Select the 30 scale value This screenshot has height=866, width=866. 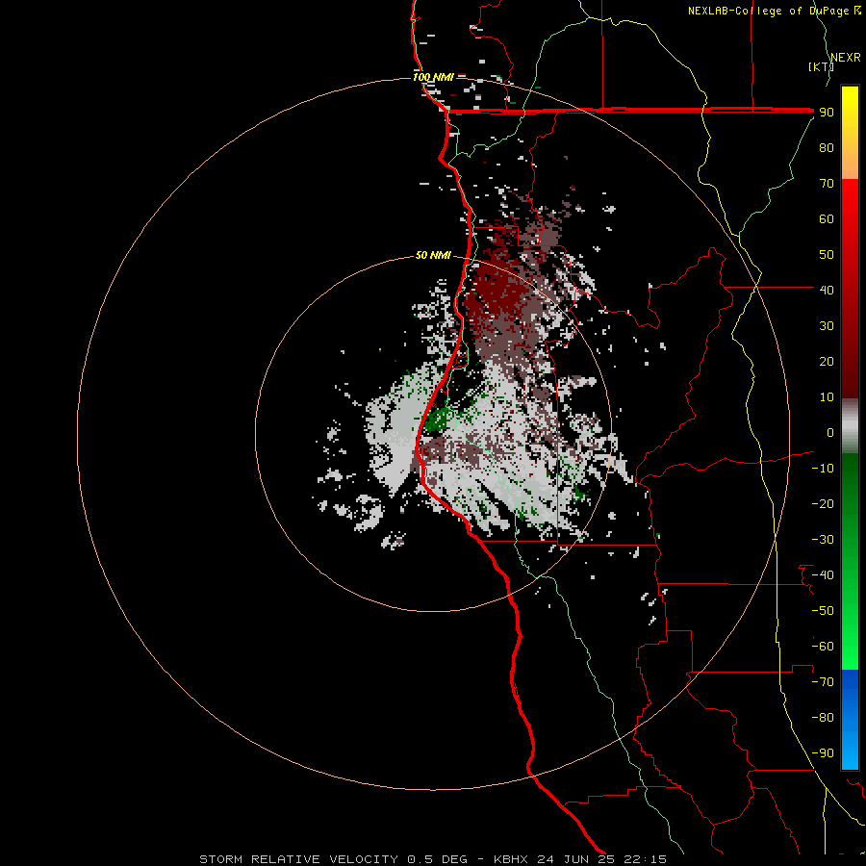point(827,326)
